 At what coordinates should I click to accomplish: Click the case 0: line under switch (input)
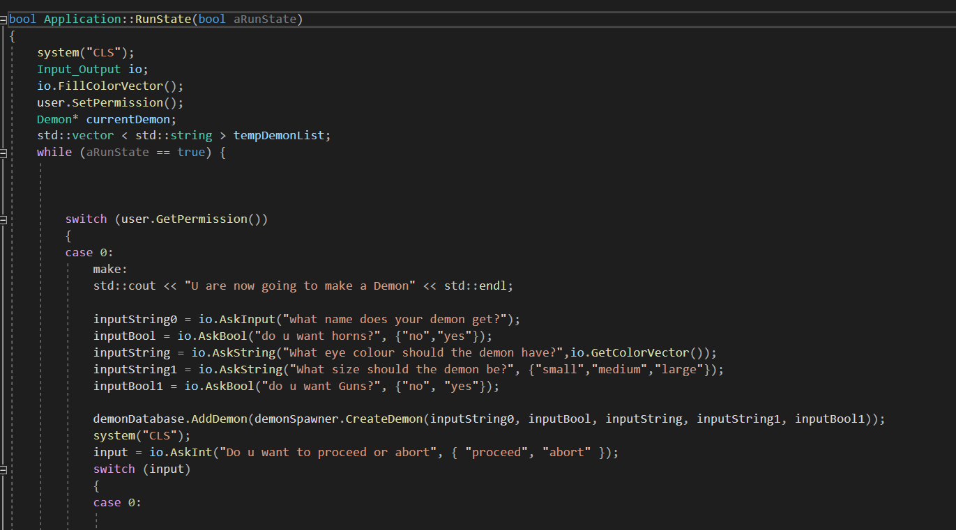pos(117,503)
